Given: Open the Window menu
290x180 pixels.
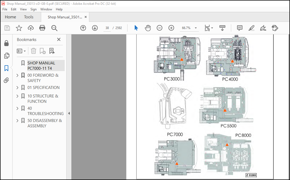Looking at the screenshot, I should (46, 9).
